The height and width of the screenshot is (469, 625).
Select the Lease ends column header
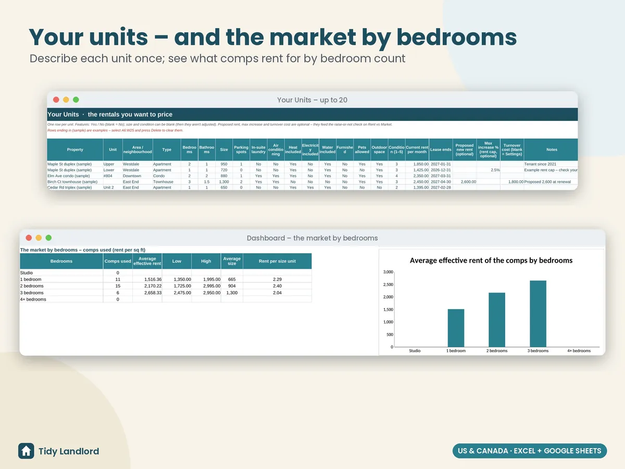pyautogui.click(x=441, y=150)
